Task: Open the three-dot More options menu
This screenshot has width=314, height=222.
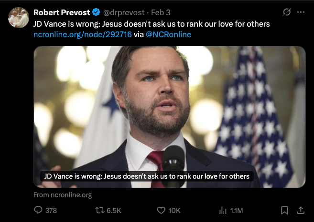Action: [301, 12]
